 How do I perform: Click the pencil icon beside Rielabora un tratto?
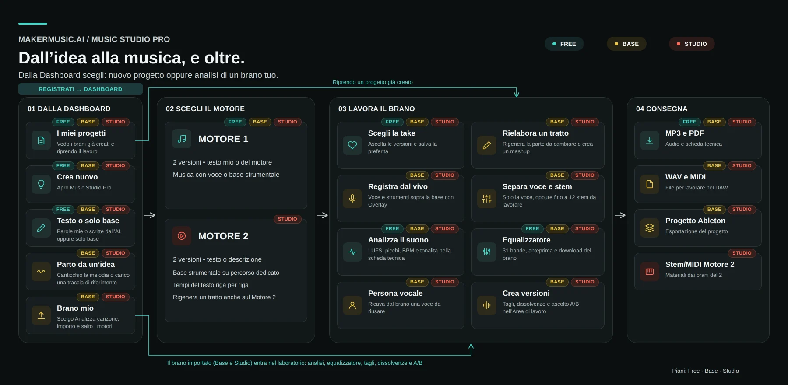(487, 145)
